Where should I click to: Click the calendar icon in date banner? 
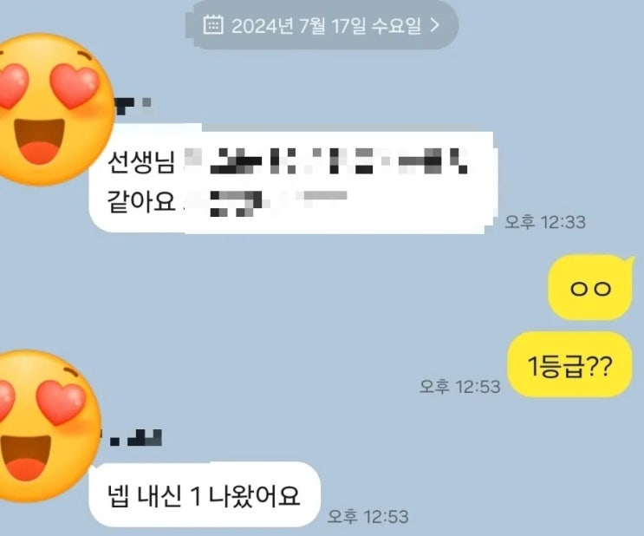point(213,24)
